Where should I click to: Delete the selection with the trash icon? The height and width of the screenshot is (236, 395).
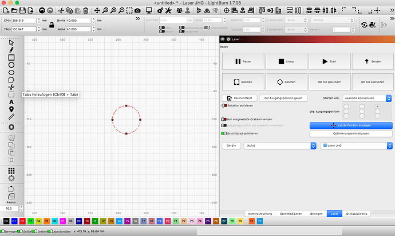pyautogui.click(x=86, y=10)
